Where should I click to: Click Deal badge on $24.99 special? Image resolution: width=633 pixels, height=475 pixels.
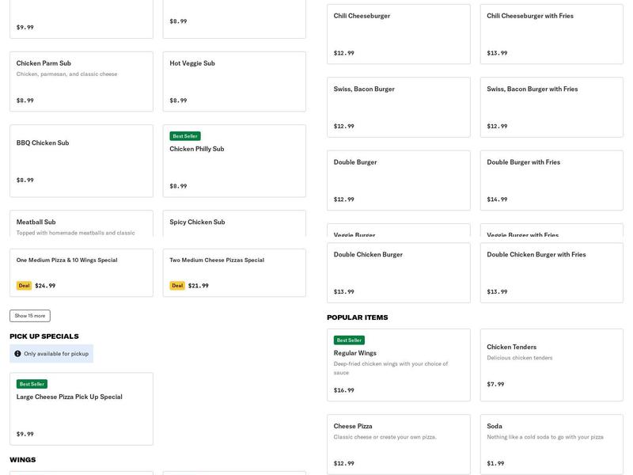click(24, 286)
